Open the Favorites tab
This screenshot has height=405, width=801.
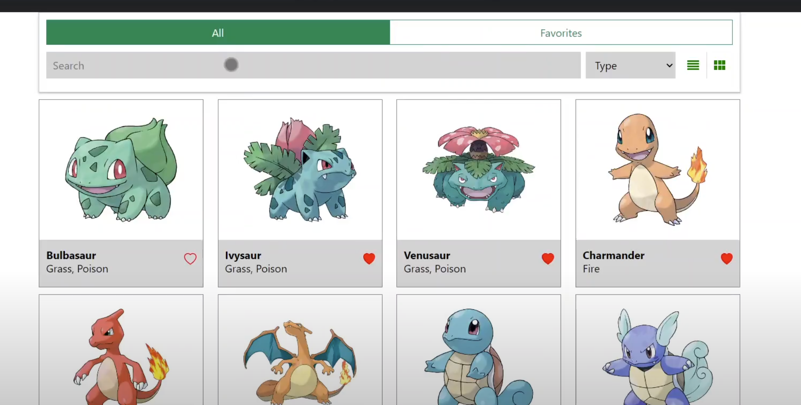click(x=561, y=33)
